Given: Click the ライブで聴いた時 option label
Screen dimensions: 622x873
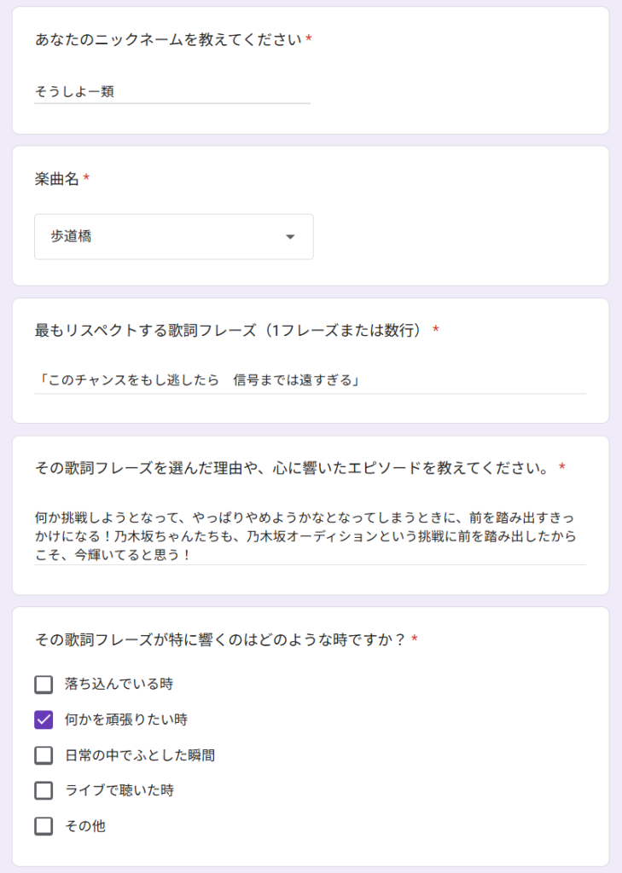Looking at the screenshot, I should point(119,790).
